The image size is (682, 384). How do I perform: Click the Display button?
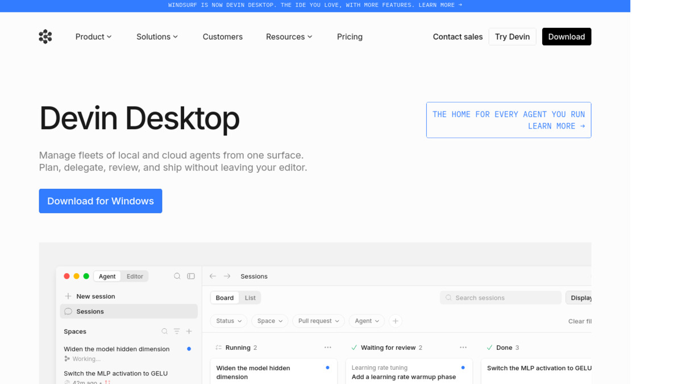pos(579,298)
